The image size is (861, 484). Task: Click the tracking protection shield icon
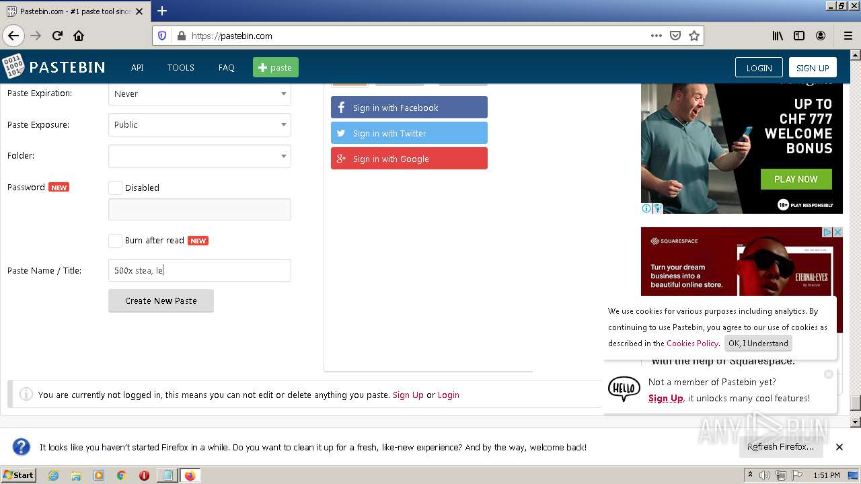(x=162, y=36)
